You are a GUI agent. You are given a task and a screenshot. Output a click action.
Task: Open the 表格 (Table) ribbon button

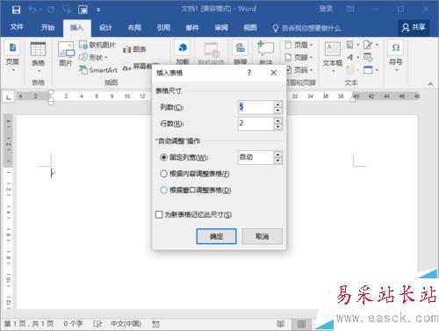(38, 56)
